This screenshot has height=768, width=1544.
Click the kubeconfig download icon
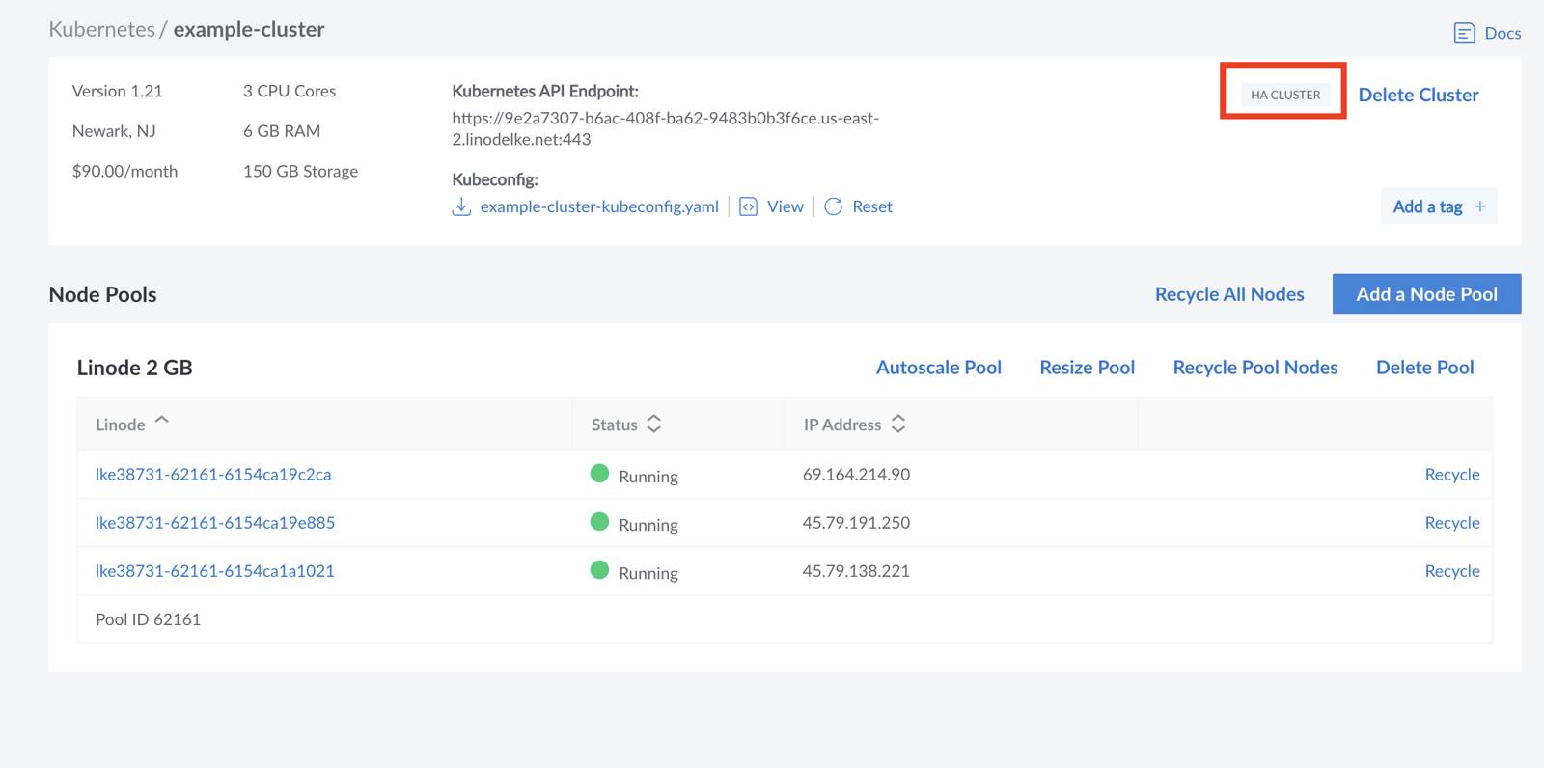(461, 206)
